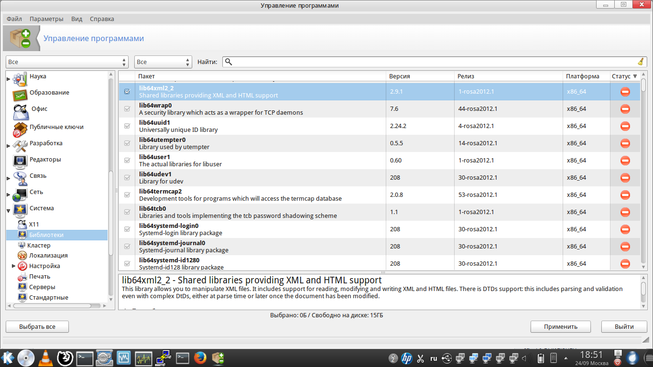Open Публичные ключи category icon
This screenshot has height=367, width=653.
[x=20, y=129]
